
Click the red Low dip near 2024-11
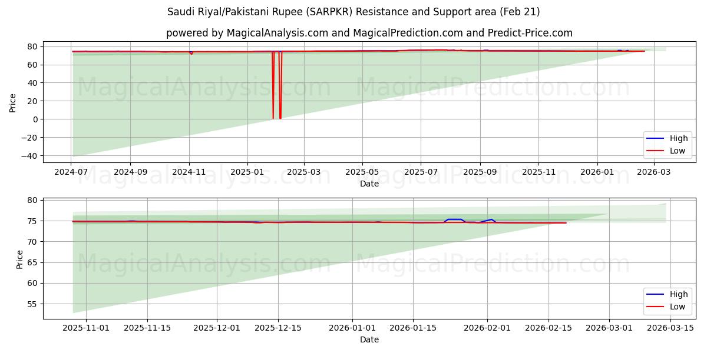[190, 54]
